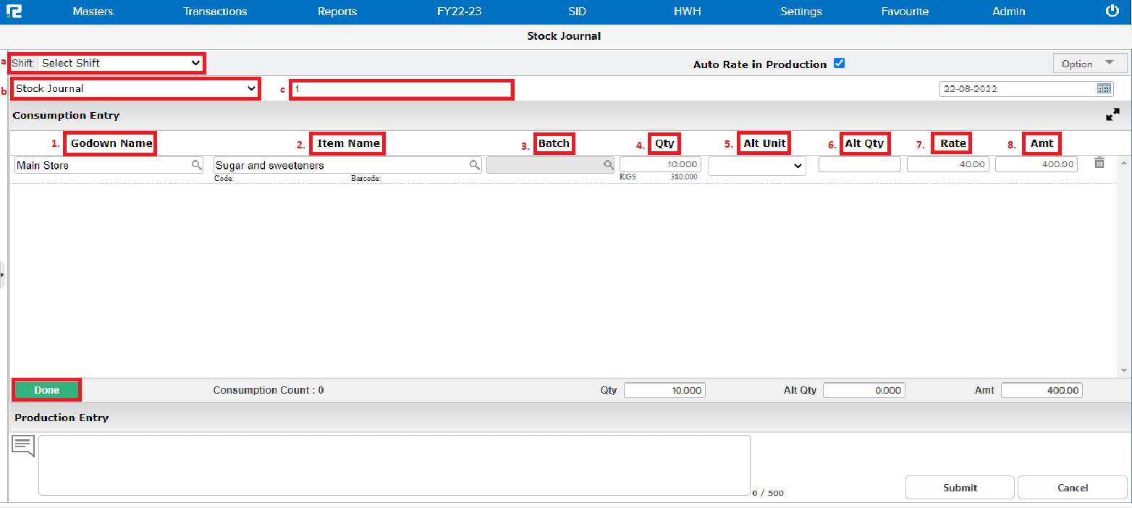1132x508 pixels.
Task: Click the app logo icon
Action: [x=14, y=12]
